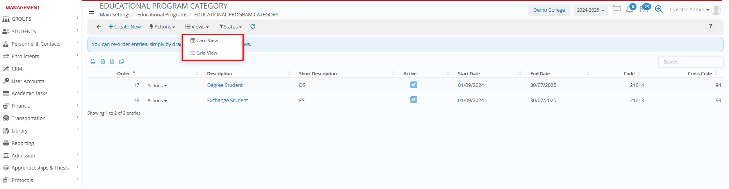
Task: Export the table as CSV
Action: tap(112, 62)
